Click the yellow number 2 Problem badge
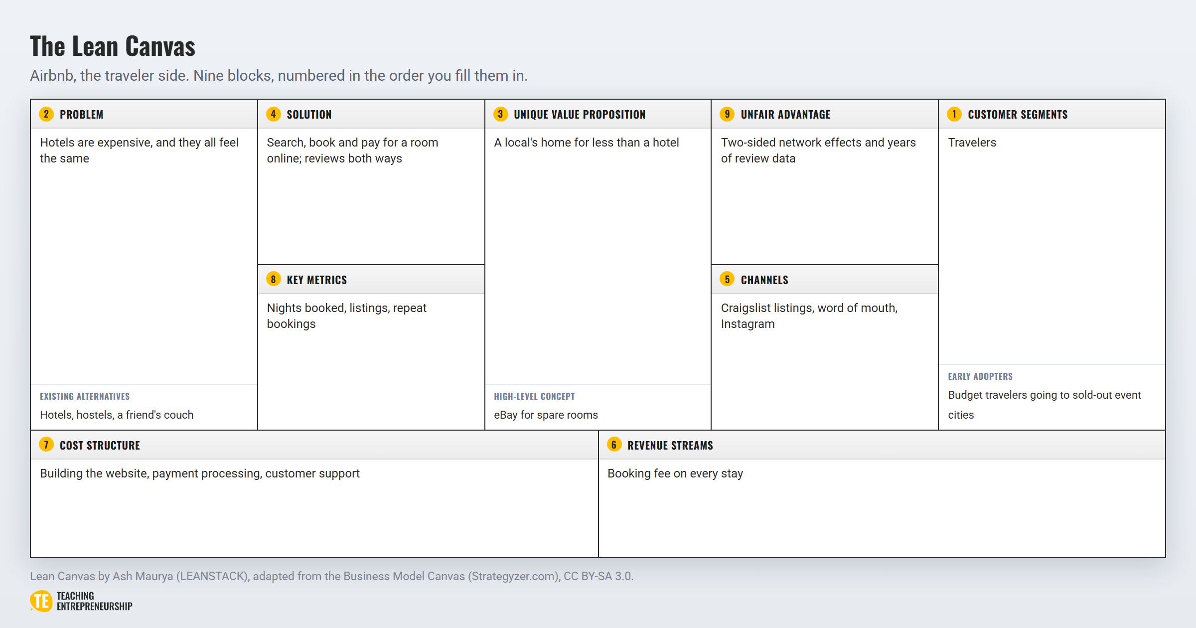This screenshot has width=1196, height=628. click(46, 114)
